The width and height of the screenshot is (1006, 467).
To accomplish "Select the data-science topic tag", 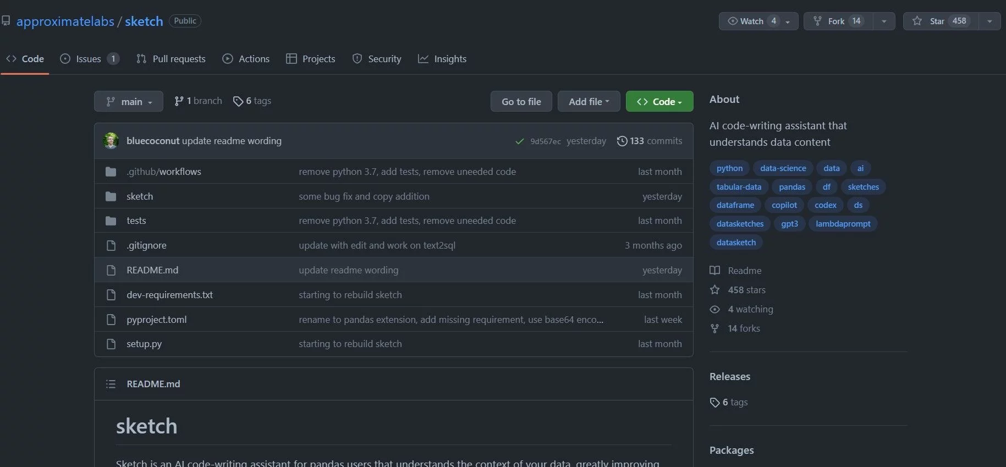I will 783,168.
